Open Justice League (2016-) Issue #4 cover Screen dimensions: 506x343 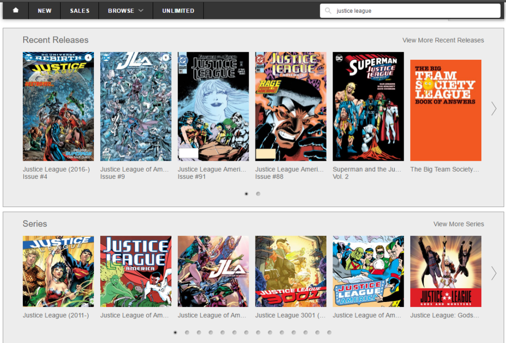58,106
